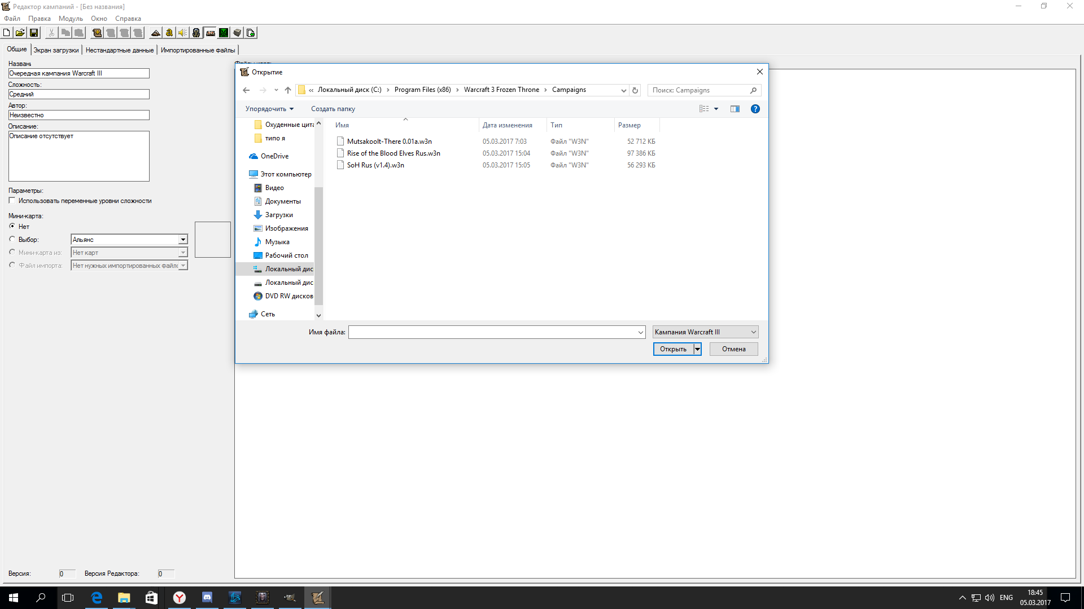Click the Открыть button
This screenshot has width=1084, height=609.
(674, 349)
